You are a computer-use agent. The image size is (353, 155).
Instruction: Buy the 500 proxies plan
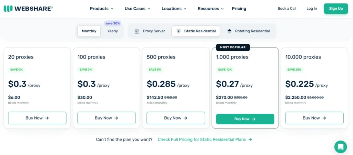point(176,118)
